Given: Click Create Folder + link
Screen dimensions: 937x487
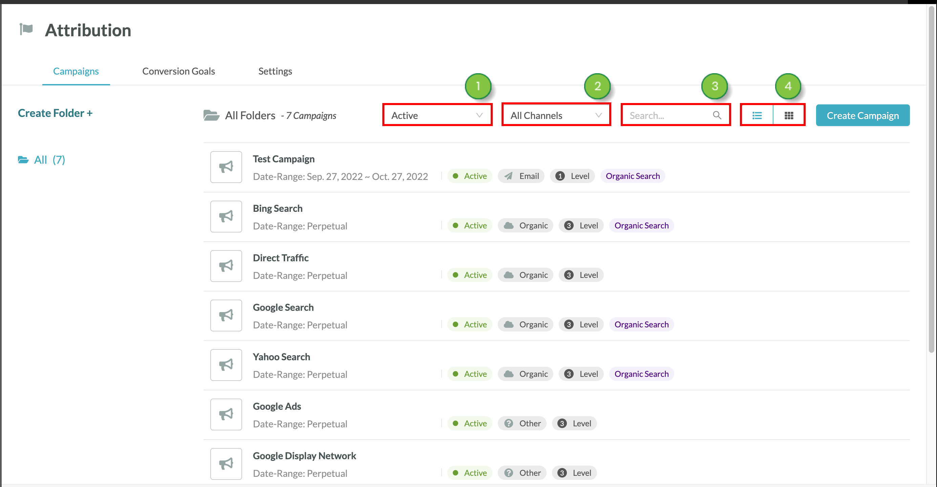Looking at the screenshot, I should [x=55, y=113].
